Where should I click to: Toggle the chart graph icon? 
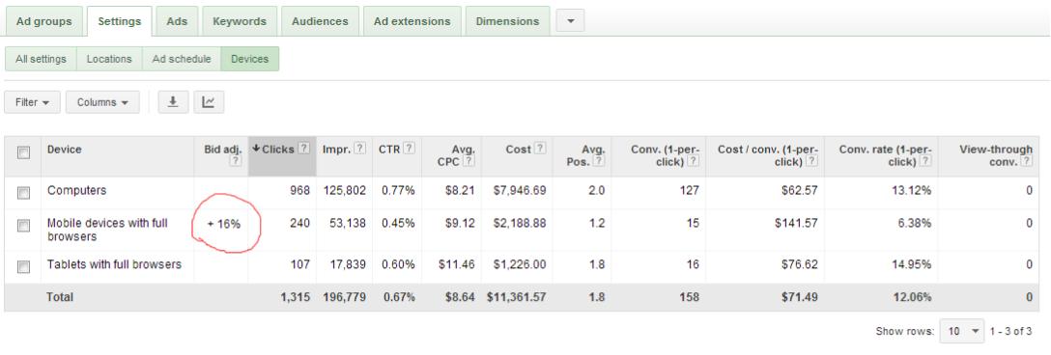209,102
